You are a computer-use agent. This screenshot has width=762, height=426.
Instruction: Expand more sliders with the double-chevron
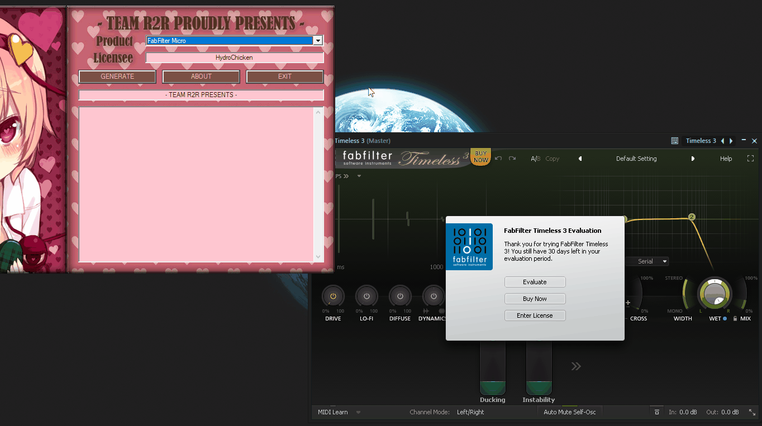pyautogui.click(x=576, y=366)
